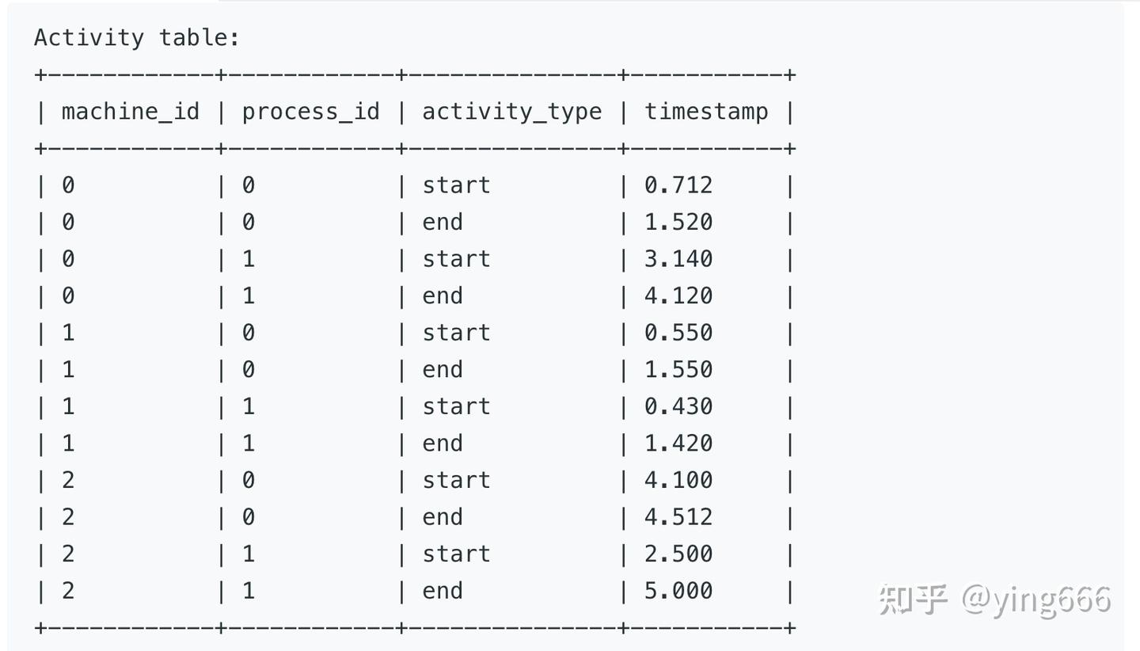Click the timestamp value 1.550
This screenshot has width=1140, height=651.
point(678,369)
